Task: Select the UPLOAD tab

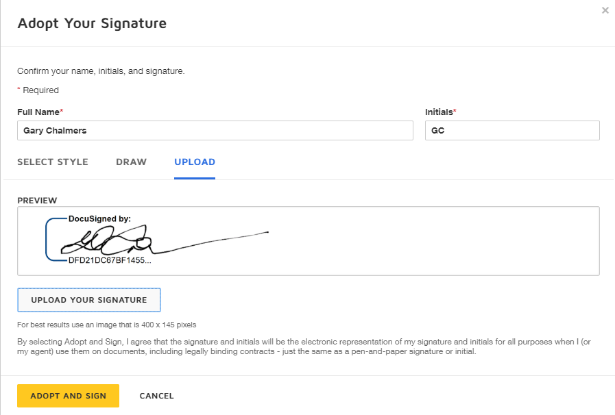Action: tap(194, 162)
